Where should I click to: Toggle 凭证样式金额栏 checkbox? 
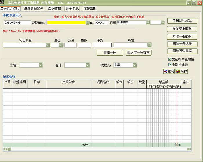tap(170, 59)
